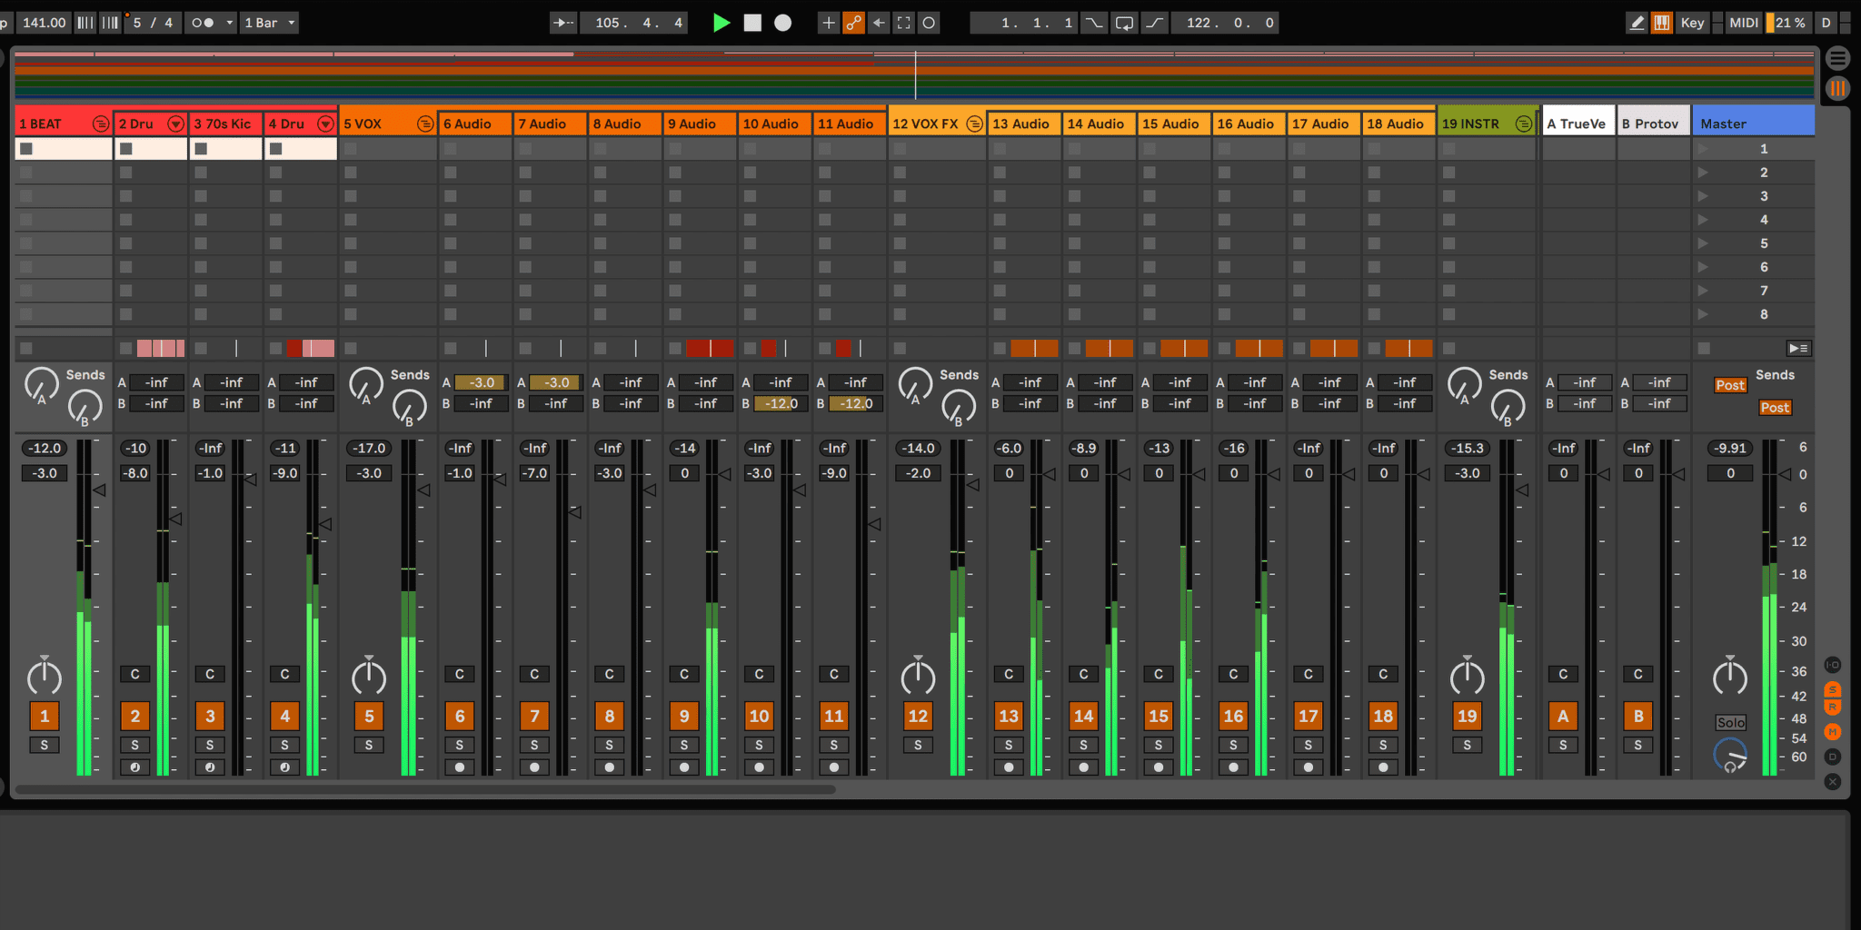Open the metronome settings dropdown
The image size is (1861, 930).
(230, 23)
